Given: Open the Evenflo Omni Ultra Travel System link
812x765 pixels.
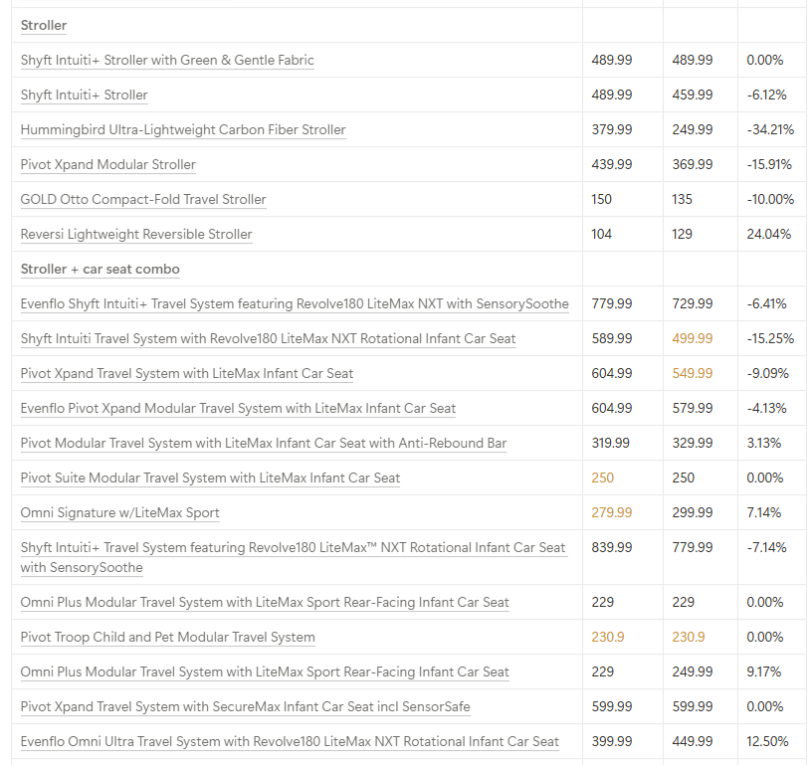Looking at the screenshot, I should [x=290, y=742].
